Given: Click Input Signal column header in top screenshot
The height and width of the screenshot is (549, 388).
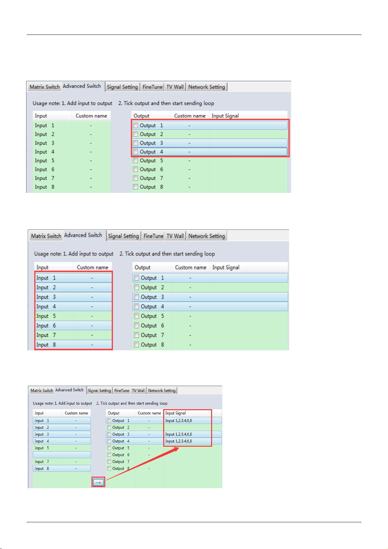Looking at the screenshot, I should 249,116.
